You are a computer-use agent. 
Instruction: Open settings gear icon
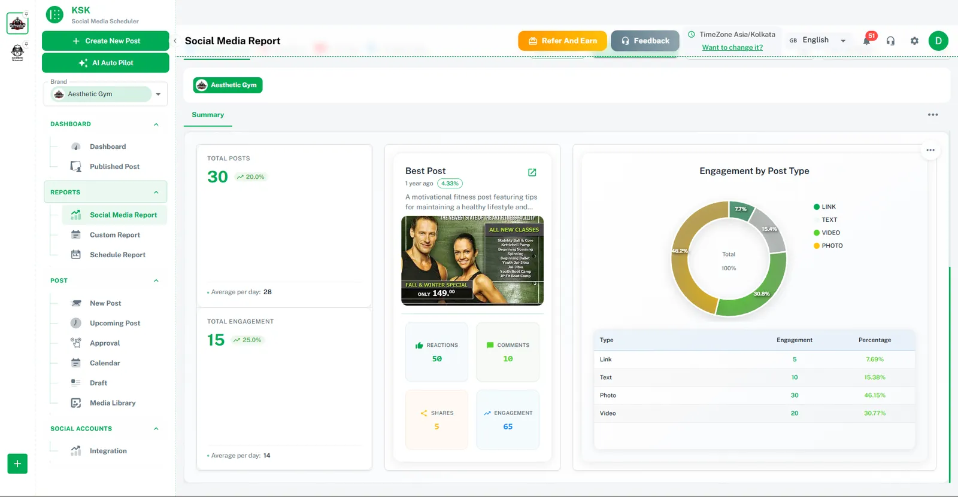pos(914,41)
